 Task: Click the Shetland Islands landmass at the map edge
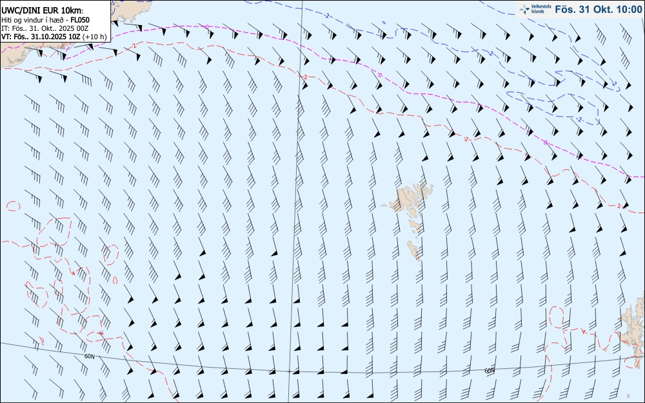click(633, 328)
